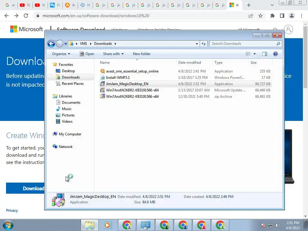Viewport: 308px width, 231px height.
Task: Switch to the first YouTube tab
Action: coord(25,5)
